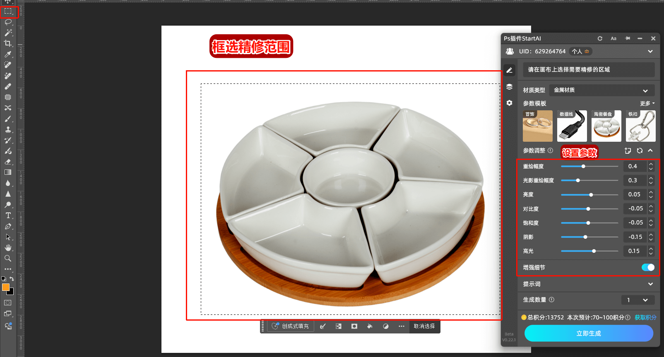Open the StartAI settings gear
This screenshot has height=357, width=664.
(x=509, y=103)
